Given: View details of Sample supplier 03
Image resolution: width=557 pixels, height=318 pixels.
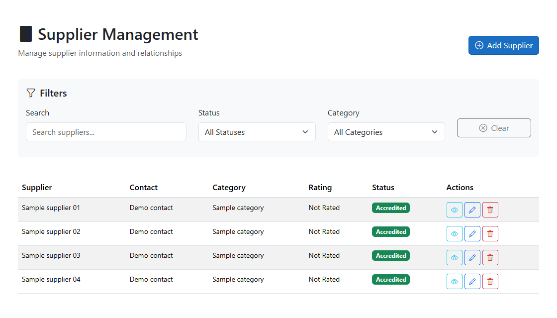Looking at the screenshot, I should point(455,258).
